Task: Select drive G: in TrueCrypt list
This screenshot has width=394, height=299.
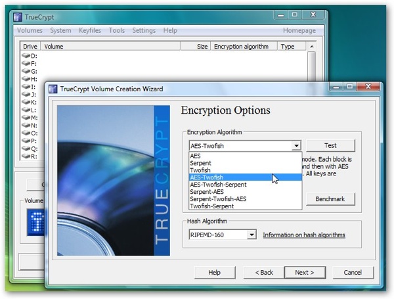Action: click(x=30, y=72)
